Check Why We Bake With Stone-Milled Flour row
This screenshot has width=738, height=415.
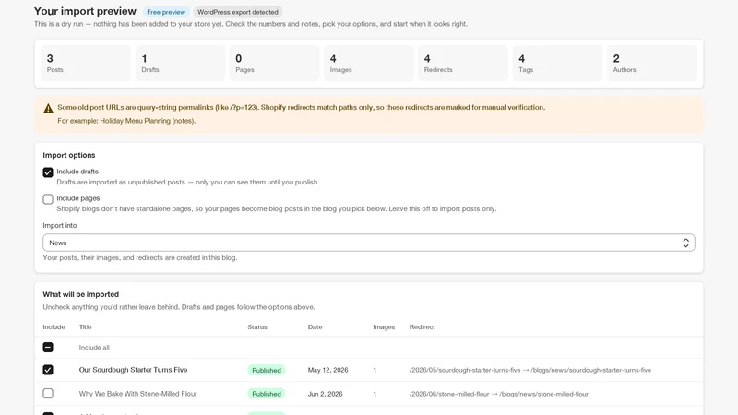(x=48, y=394)
